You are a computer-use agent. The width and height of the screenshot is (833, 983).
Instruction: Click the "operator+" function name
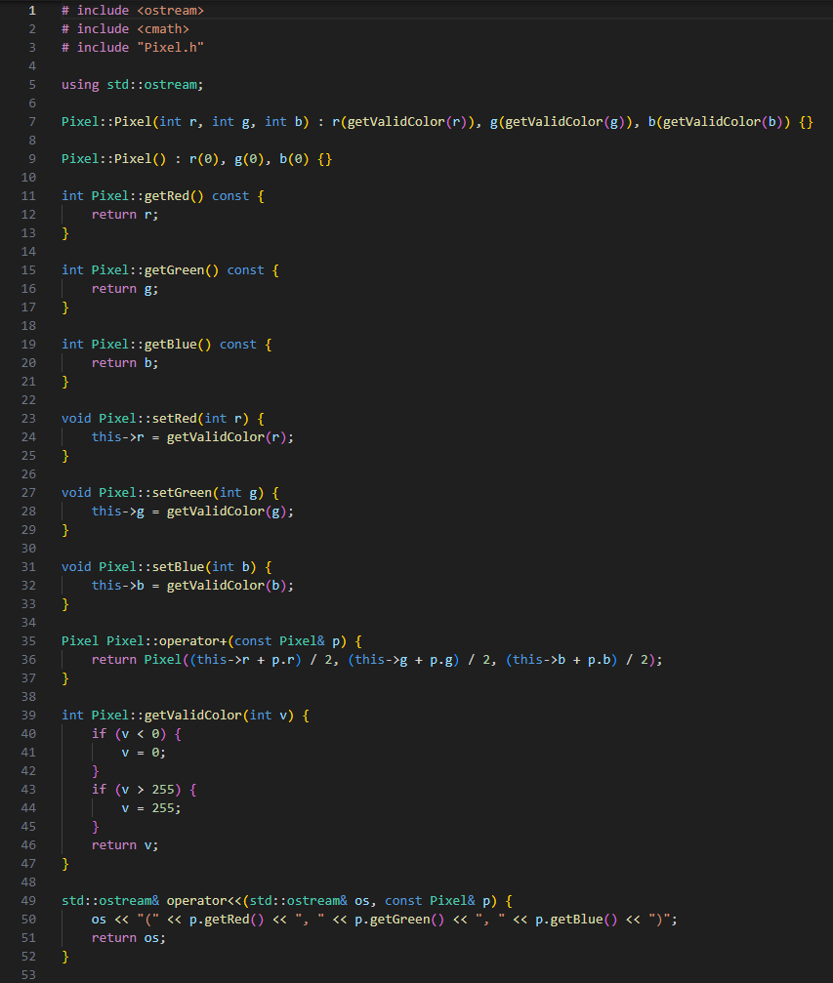(193, 640)
